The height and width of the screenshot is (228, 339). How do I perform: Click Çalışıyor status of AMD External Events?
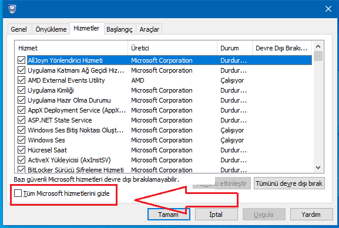tap(232, 80)
